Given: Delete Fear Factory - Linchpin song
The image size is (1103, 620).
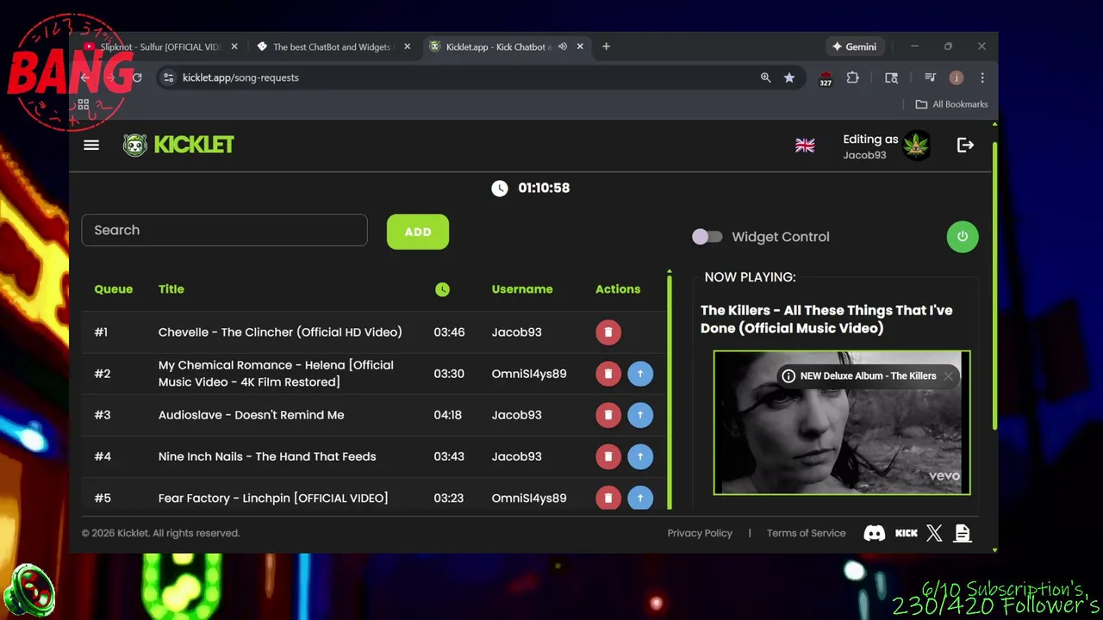Looking at the screenshot, I should (608, 498).
